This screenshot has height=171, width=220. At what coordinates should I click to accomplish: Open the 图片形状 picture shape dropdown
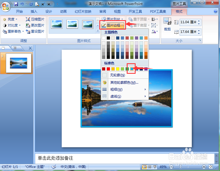point(113,19)
